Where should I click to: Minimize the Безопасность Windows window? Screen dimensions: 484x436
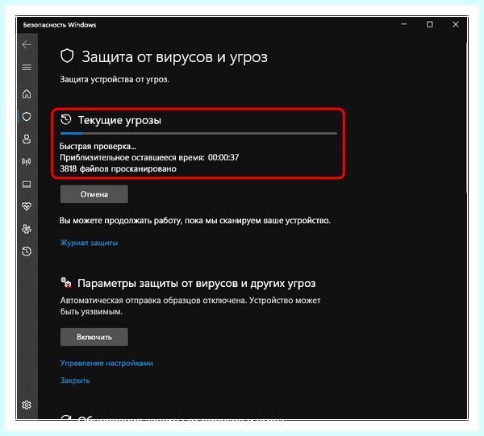(404, 24)
